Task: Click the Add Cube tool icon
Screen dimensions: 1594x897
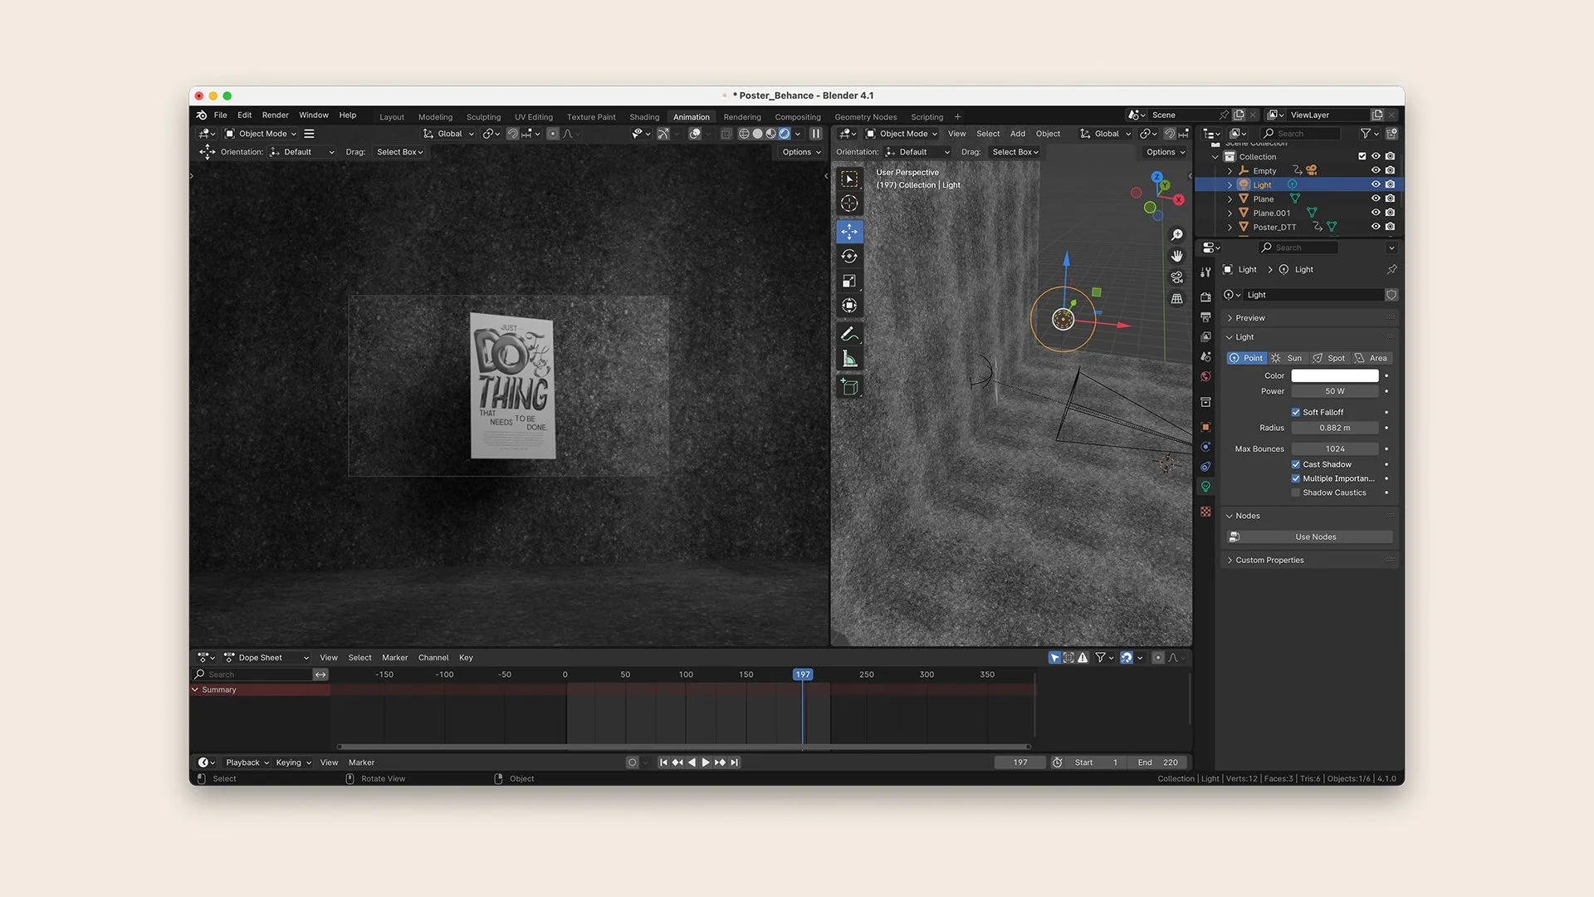Action: pos(849,387)
